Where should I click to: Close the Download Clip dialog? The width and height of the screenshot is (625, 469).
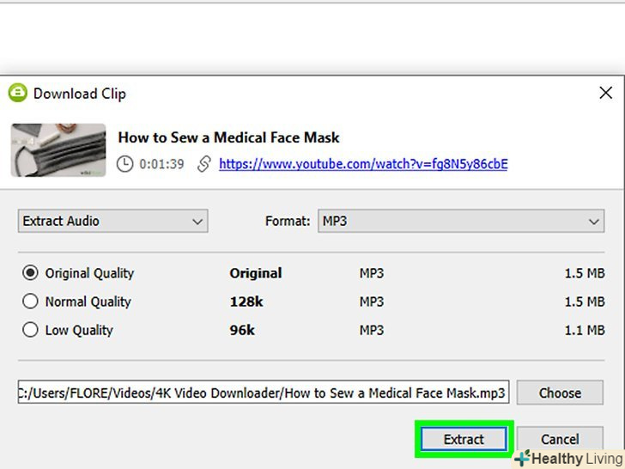(605, 93)
